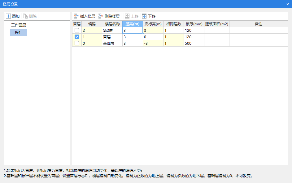The height and width of the screenshot is (183, 292).
Task: Click the 建筑面积 cell for 首层 row
Action: (x=216, y=37)
